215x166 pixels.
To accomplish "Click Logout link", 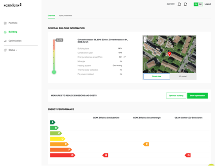I will pyautogui.click(x=208, y=4).
